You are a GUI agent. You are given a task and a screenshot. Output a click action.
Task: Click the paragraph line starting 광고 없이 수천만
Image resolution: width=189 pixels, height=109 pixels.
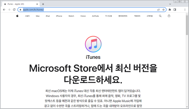93,106
